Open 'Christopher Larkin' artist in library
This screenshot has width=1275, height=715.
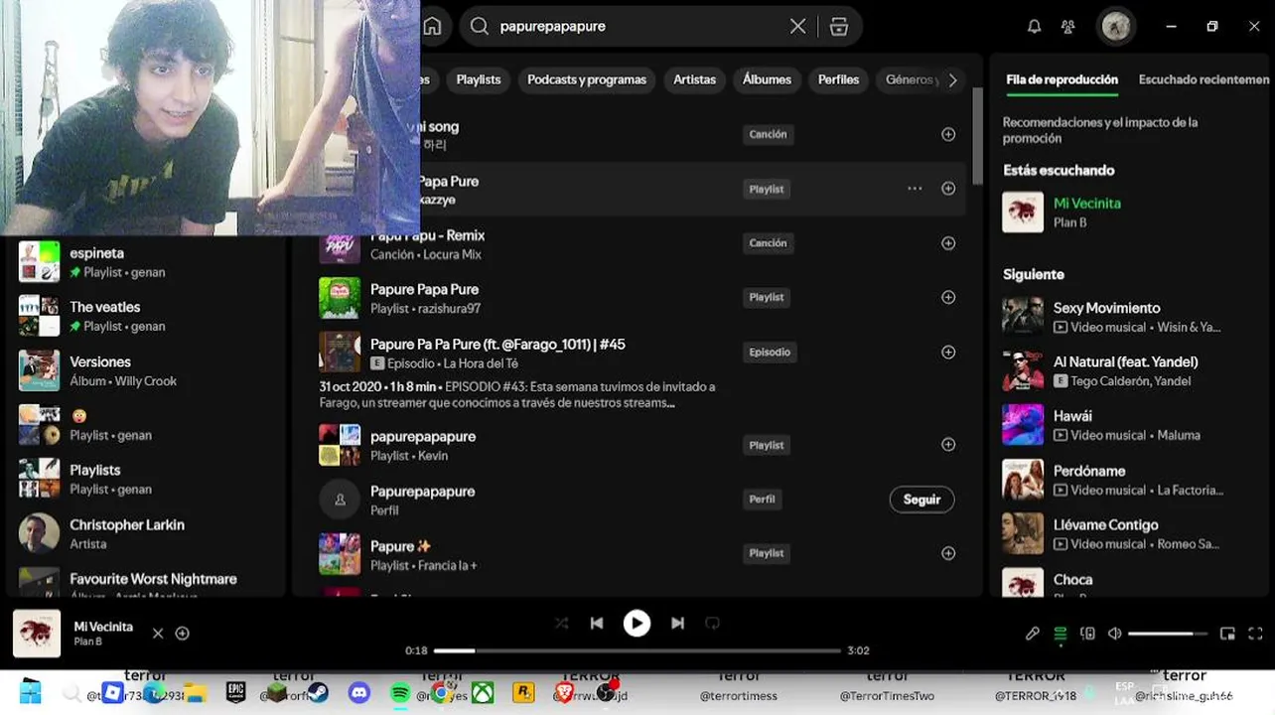[149, 533]
